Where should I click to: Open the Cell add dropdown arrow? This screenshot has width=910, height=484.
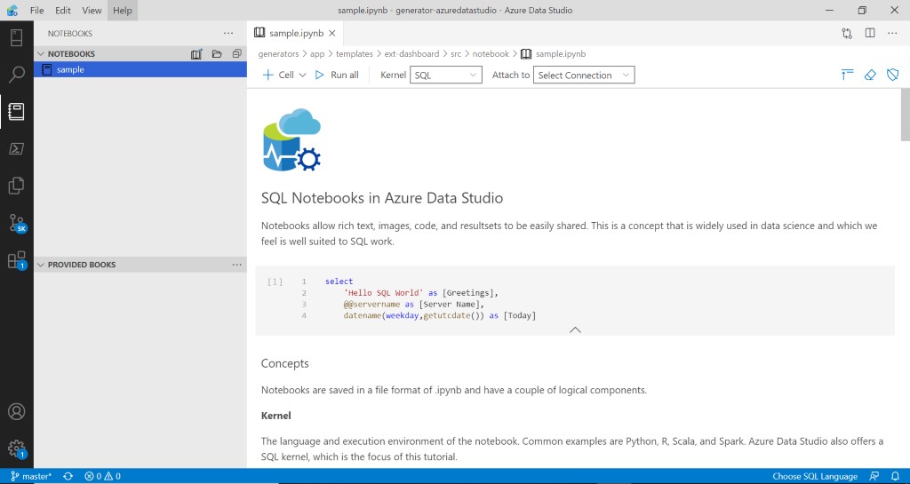[302, 75]
